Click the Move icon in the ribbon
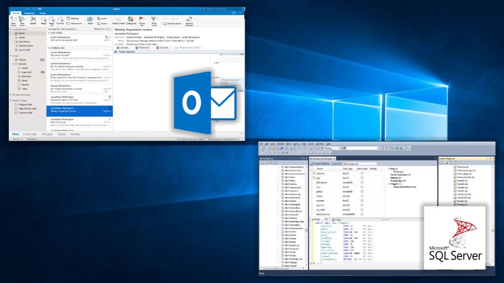The height and width of the screenshot is (283, 504). (91, 19)
